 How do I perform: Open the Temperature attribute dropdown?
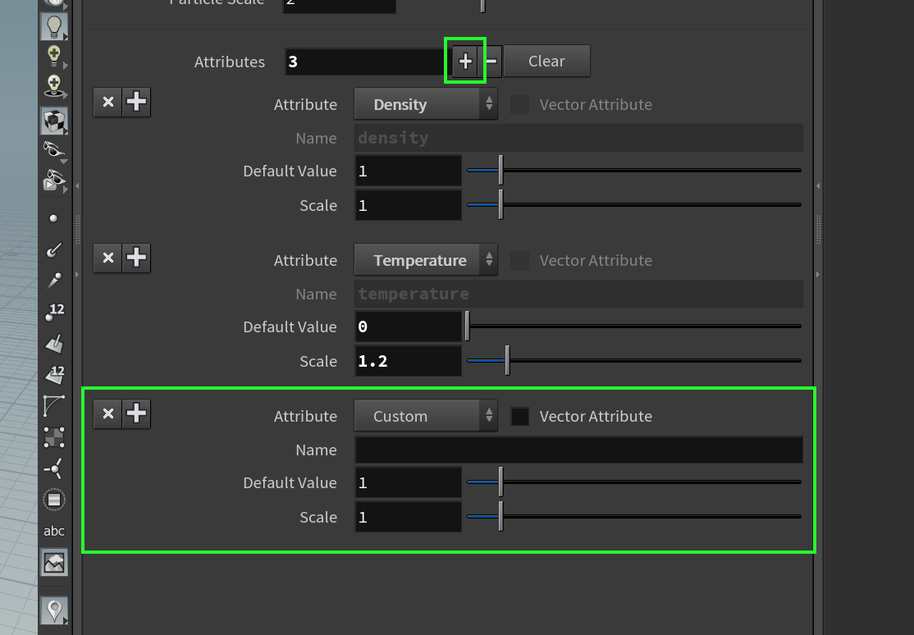(x=426, y=260)
